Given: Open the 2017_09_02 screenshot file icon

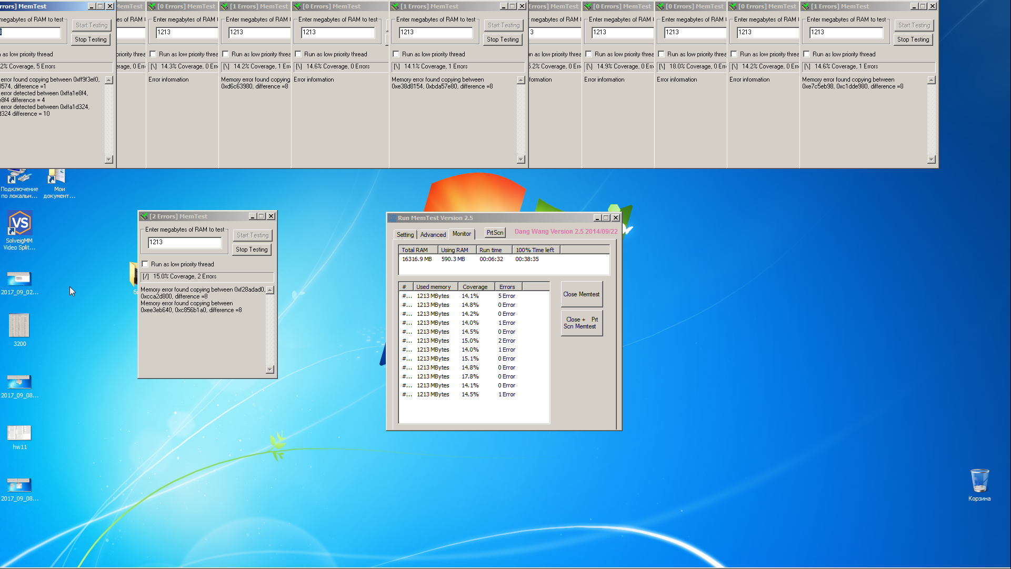Looking at the screenshot, I should [x=19, y=279].
